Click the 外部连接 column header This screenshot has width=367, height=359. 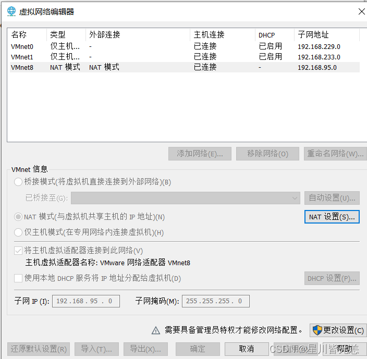click(x=138, y=34)
